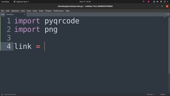Click the vertical editor scrollbar
Viewport: 170px width, 96px height.
click(169, 46)
